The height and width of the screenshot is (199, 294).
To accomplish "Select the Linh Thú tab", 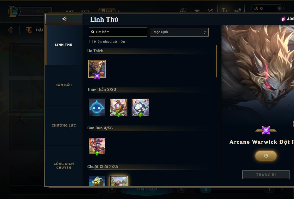I will point(64,45).
